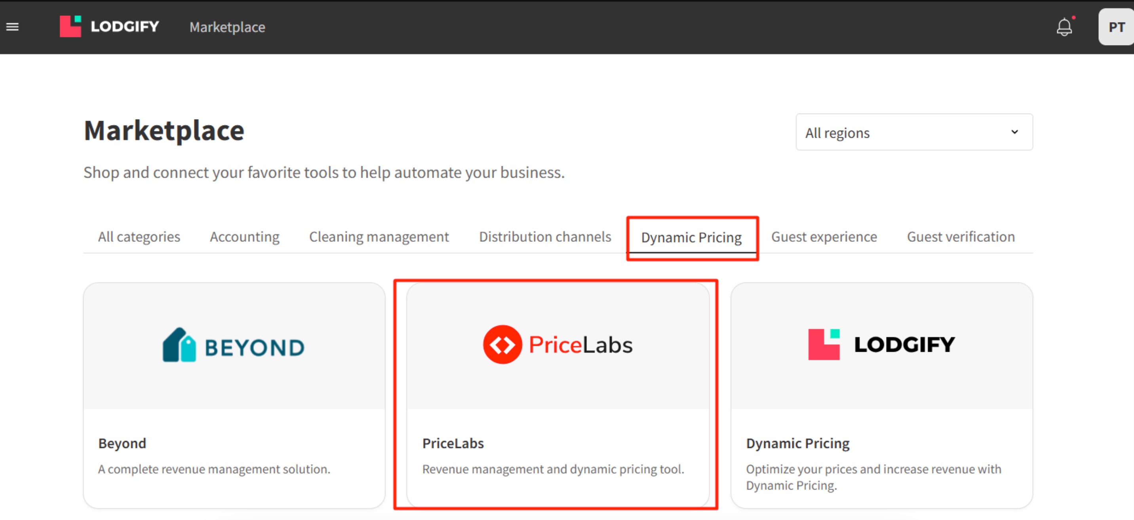Switch to the All categories tab
The width and height of the screenshot is (1134, 520).
pos(139,237)
